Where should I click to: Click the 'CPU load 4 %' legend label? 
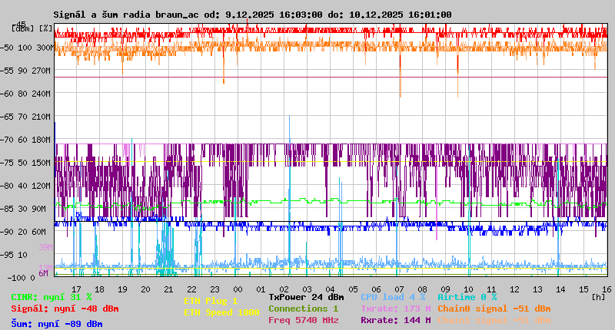(393, 297)
